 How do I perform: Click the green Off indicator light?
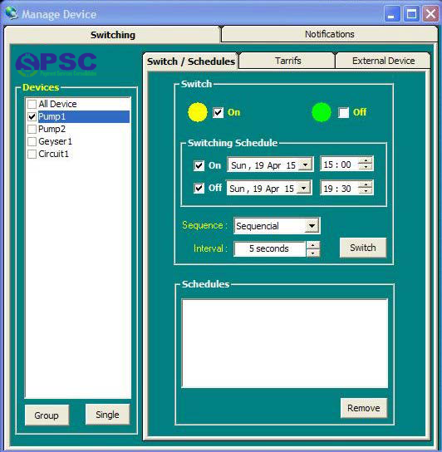coord(322,112)
